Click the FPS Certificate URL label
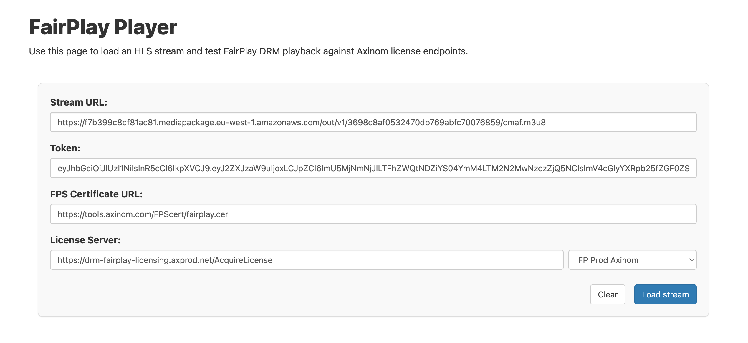The image size is (748, 343). click(96, 194)
